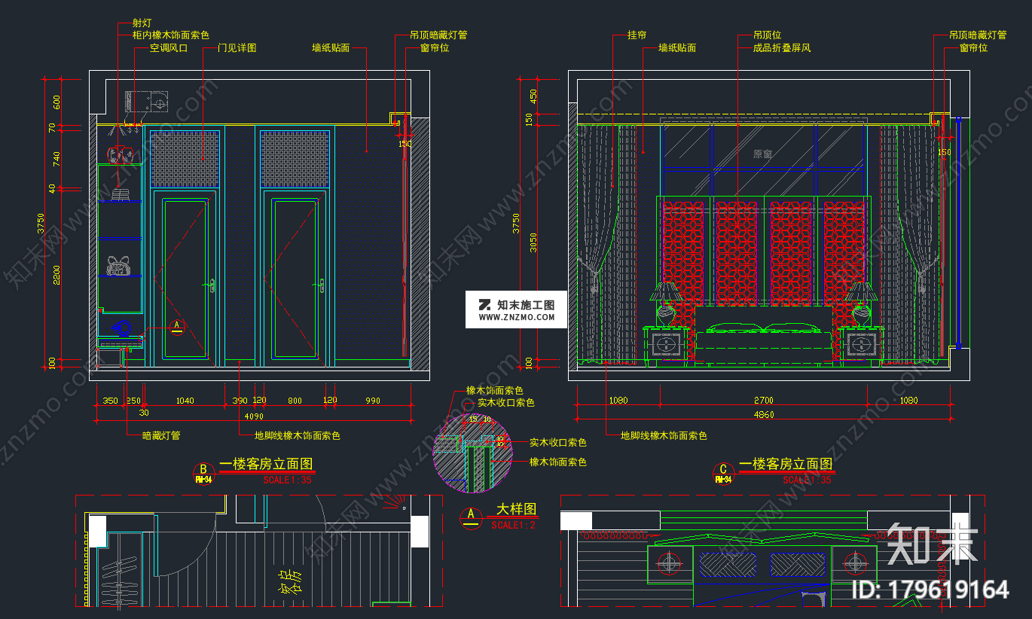Click '窗帘位' label above elevation C
Screen dimensions: 1032x619
coord(973,48)
